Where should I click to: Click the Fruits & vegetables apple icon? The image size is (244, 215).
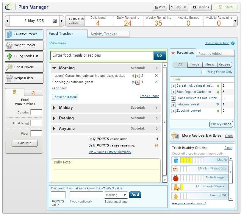click(x=176, y=178)
